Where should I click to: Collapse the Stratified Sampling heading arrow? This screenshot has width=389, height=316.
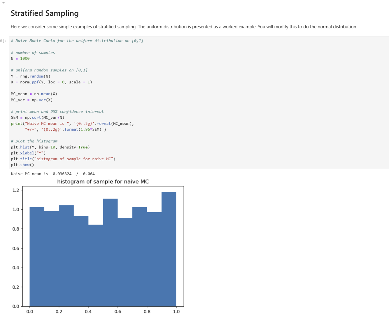pos(3,3)
